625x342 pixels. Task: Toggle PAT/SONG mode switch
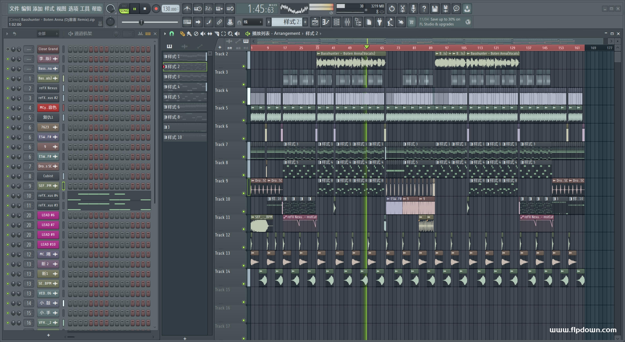pyautogui.click(x=124, y=9)
